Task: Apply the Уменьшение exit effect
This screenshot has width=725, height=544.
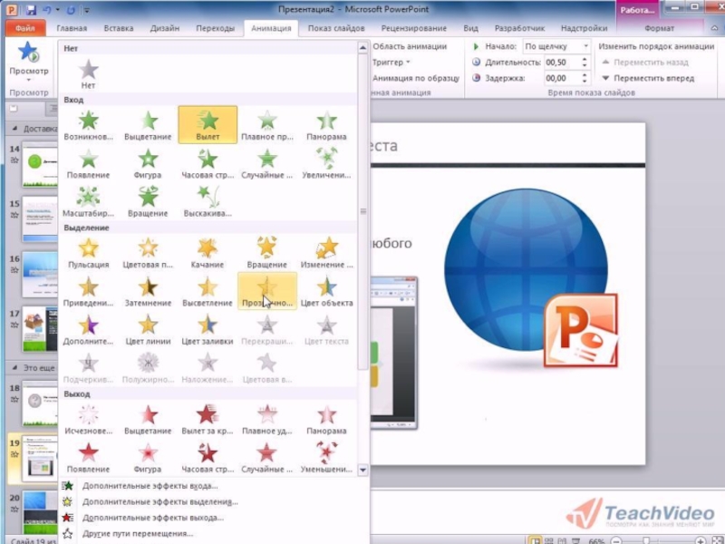Action: 326,458
